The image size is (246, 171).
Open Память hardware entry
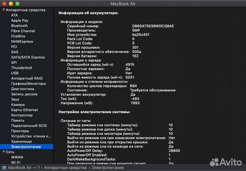click(x=18, y=120)
